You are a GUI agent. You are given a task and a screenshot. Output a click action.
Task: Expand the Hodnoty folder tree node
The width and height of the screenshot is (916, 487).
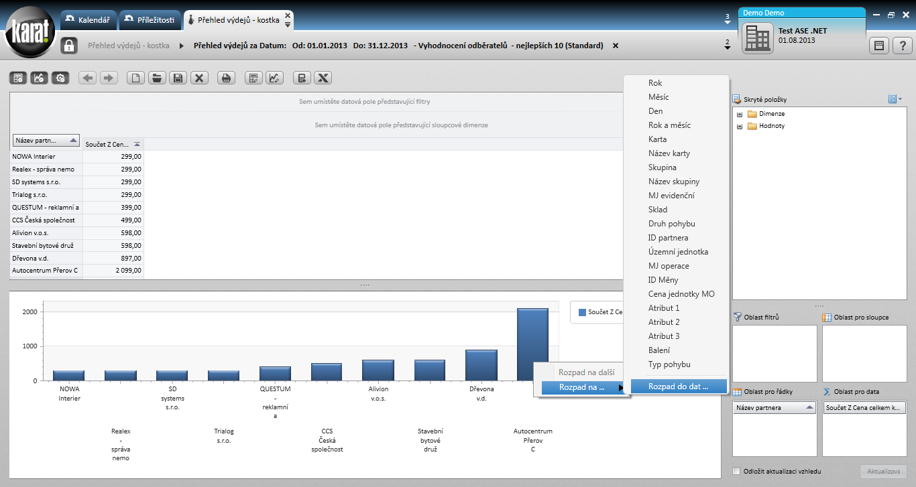(740, 126)
